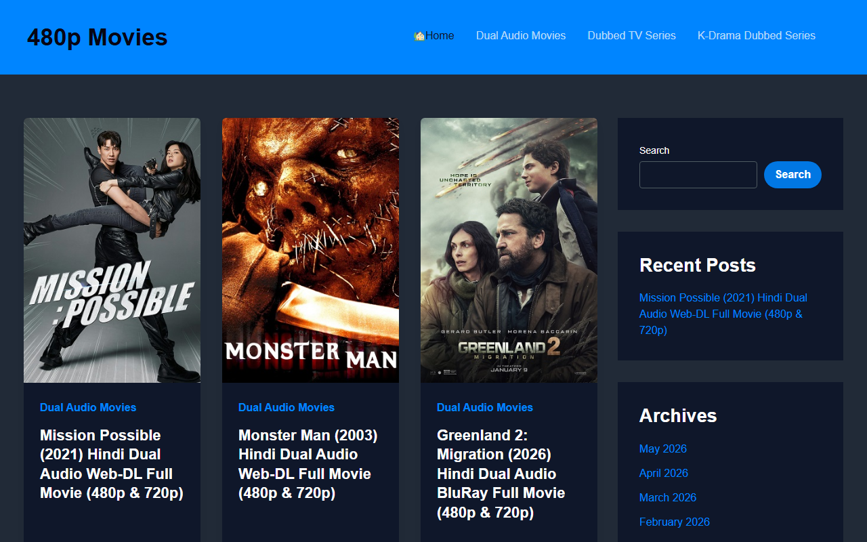
Task: Click Dual Audio Movies category under Greenland 2
Action: point(485,407)
